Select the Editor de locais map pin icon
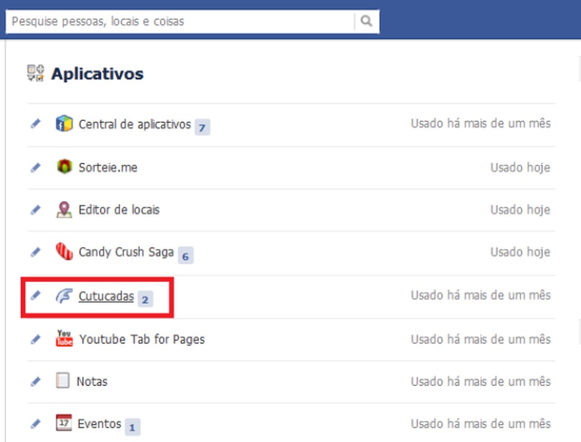The image size is (581, 442). [x=65, y=209]
